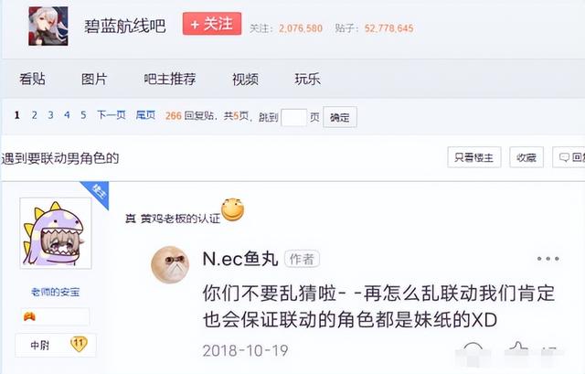This screenshot has height=374, width=585.
Task: Jump to page 2 of replies
Action: point(35,115)
